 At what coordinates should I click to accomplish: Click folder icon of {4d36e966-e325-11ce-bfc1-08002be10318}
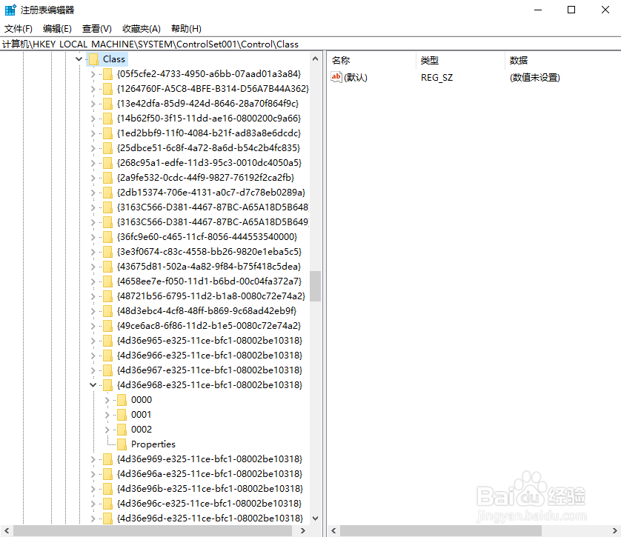click(107, 356)
